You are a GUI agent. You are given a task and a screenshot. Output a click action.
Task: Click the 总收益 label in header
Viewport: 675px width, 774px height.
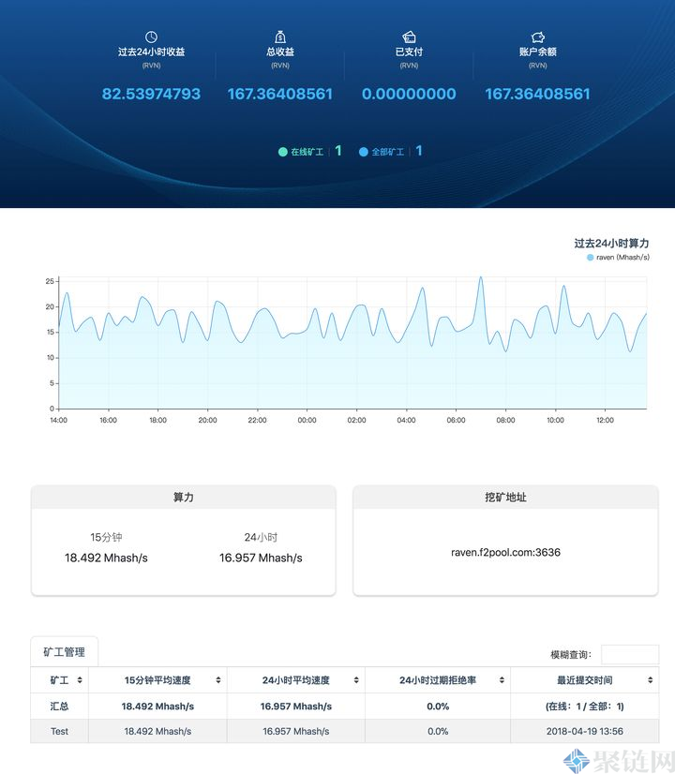(x=280, y=52)
